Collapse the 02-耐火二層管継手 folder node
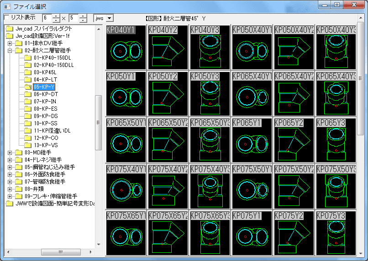Viewport: 368px width, 261px height. (x=10, y=50)
